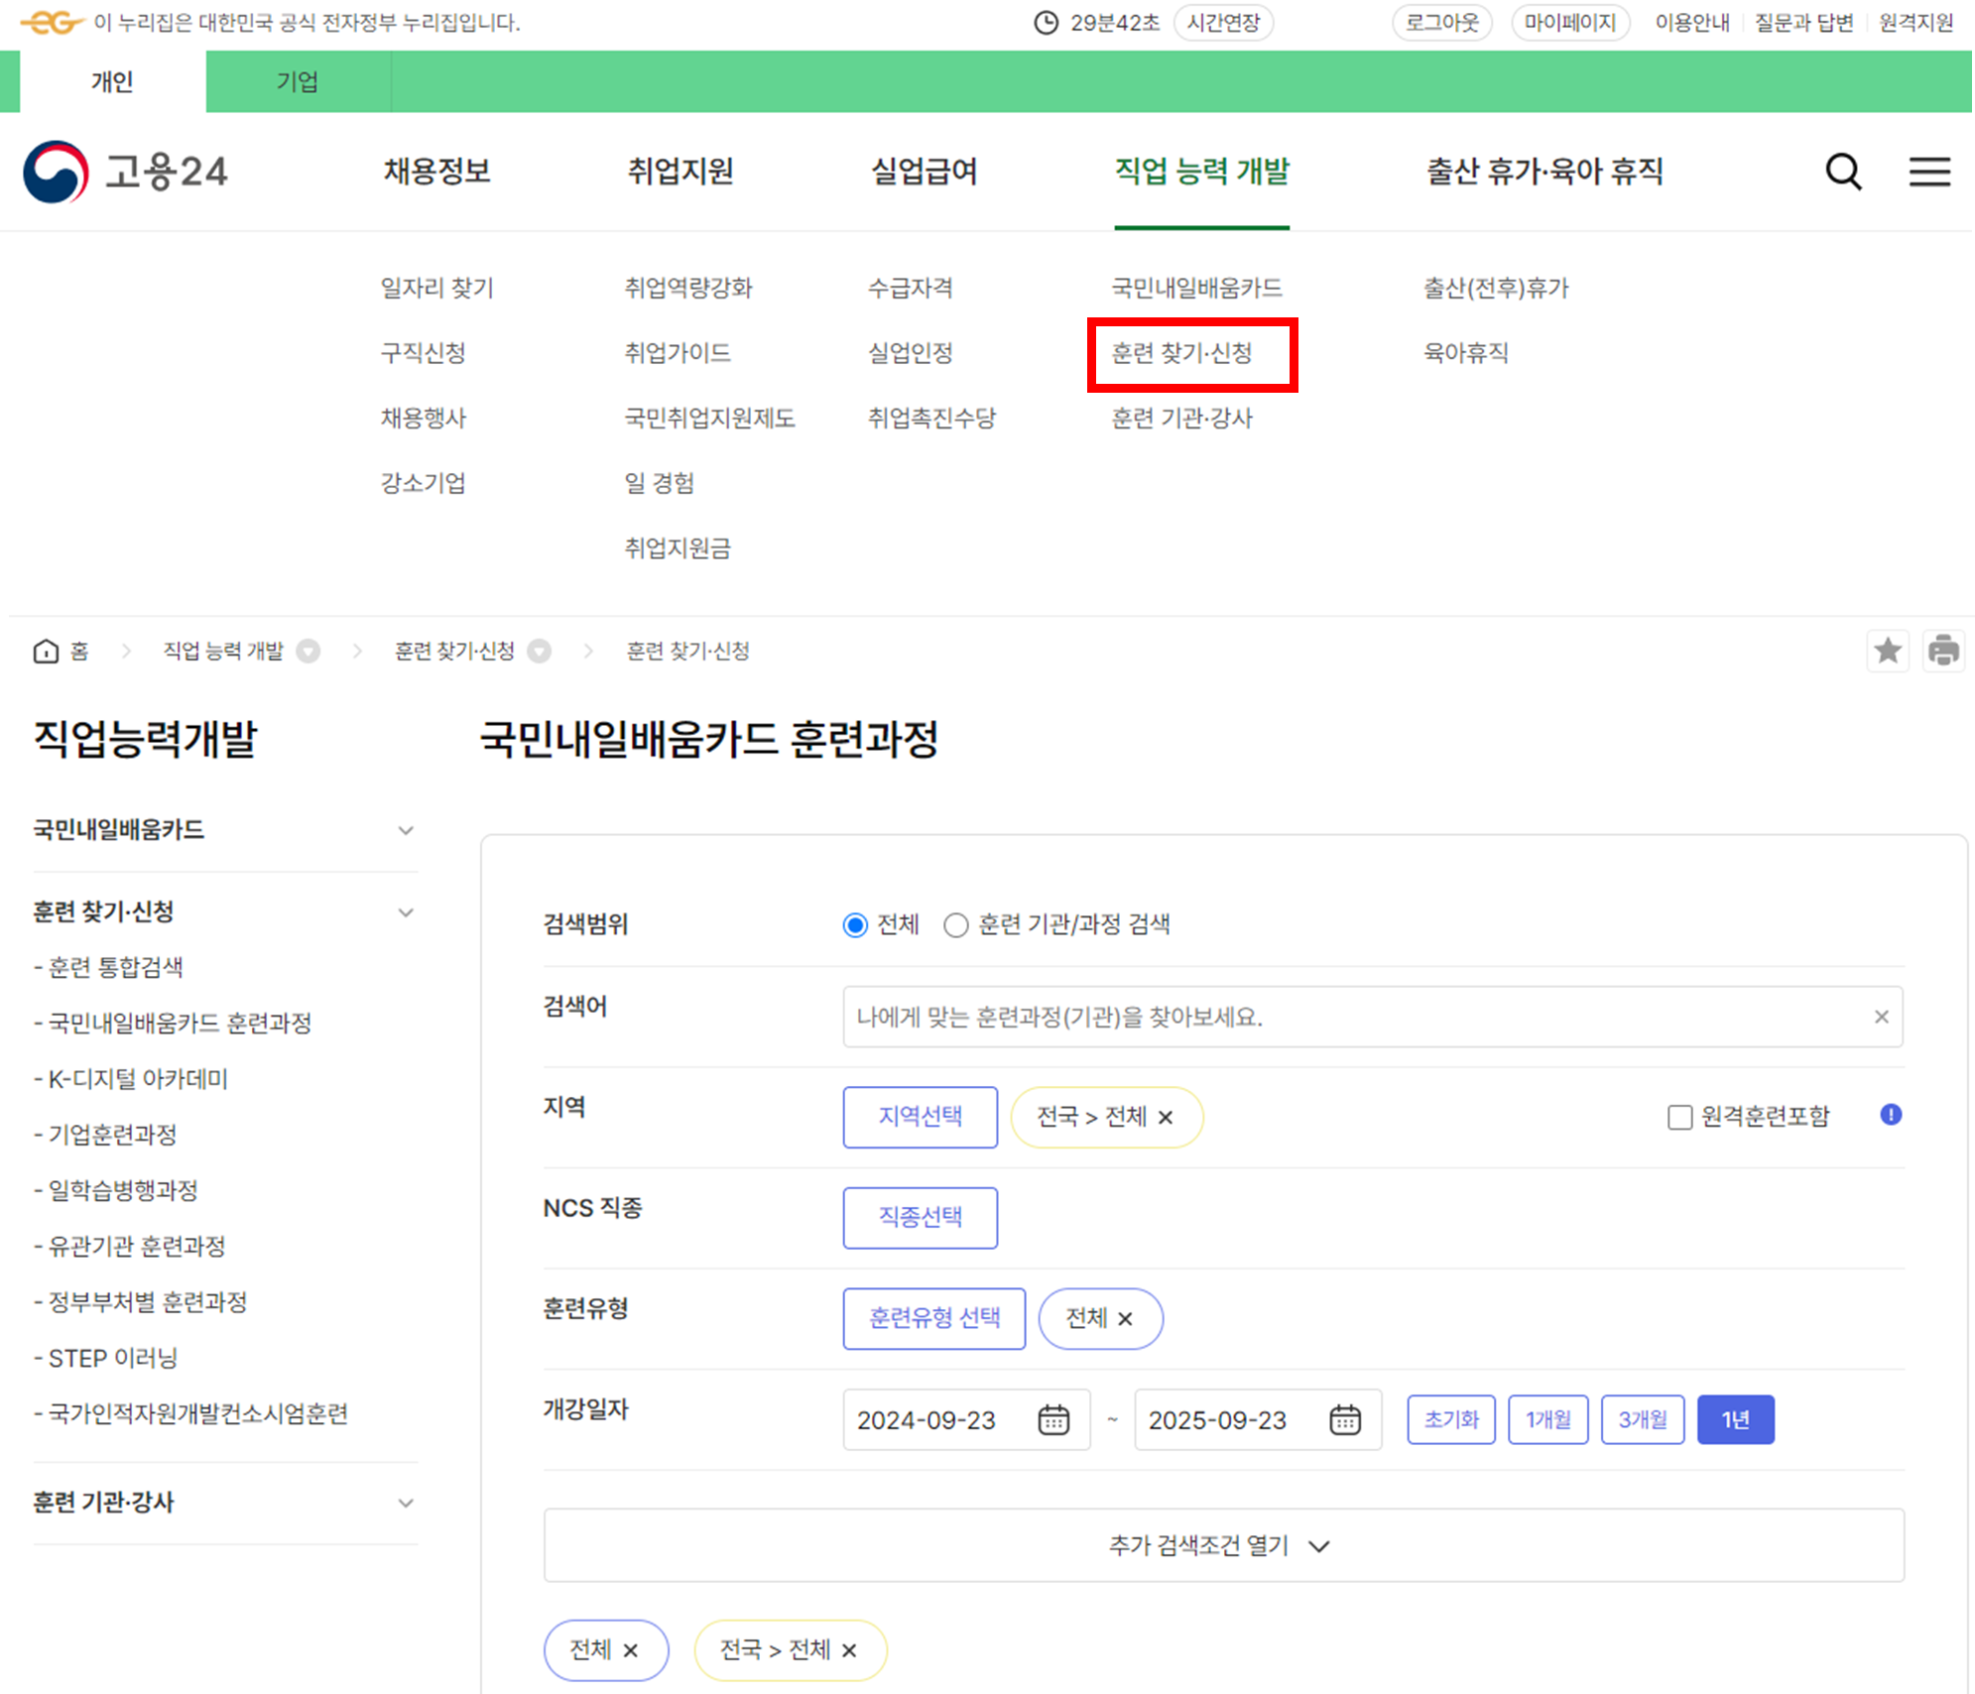This screenshot has height=1694, width=1975.
Task: Open the 실업급여 main menu
Action: [924, 172]
